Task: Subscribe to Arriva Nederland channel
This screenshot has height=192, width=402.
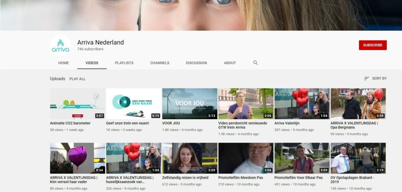Action: [x=373, y=45]
